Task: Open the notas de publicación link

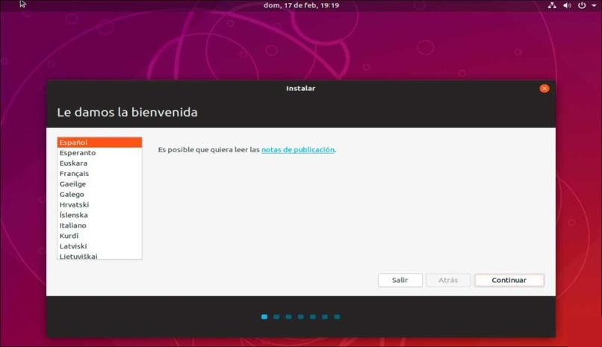Action: tap(298, 149)
